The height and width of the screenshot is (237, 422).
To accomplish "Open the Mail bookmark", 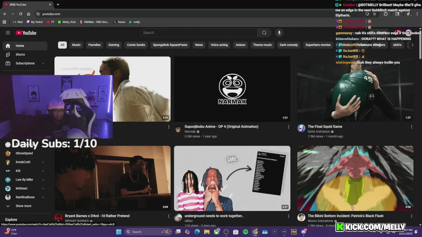I will pos(17,22).
